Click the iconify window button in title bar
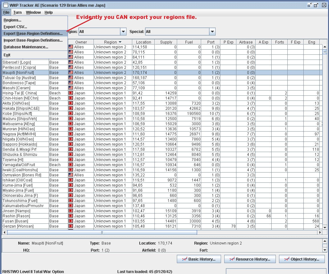 pyautogui.click(x=310, y=5)
